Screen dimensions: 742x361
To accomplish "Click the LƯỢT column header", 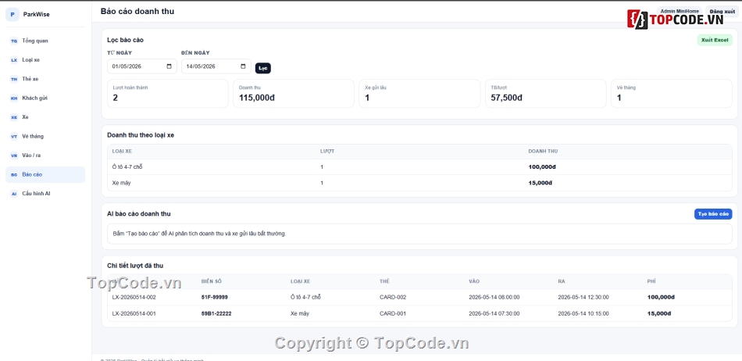I will click(327, 152).
